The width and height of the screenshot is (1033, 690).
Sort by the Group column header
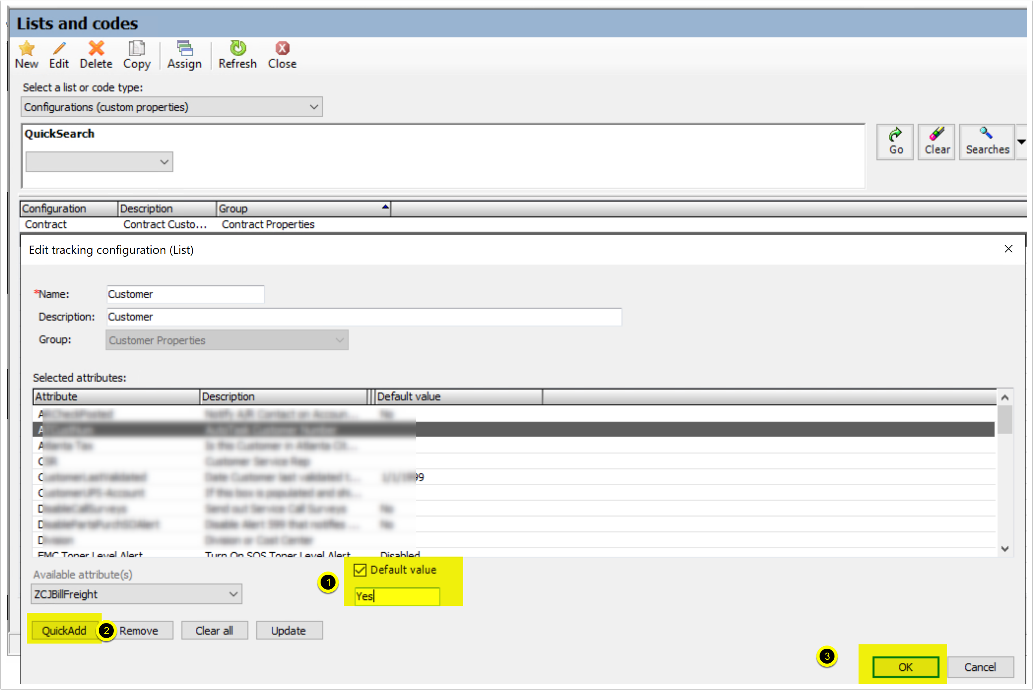[x=304, y=209]
